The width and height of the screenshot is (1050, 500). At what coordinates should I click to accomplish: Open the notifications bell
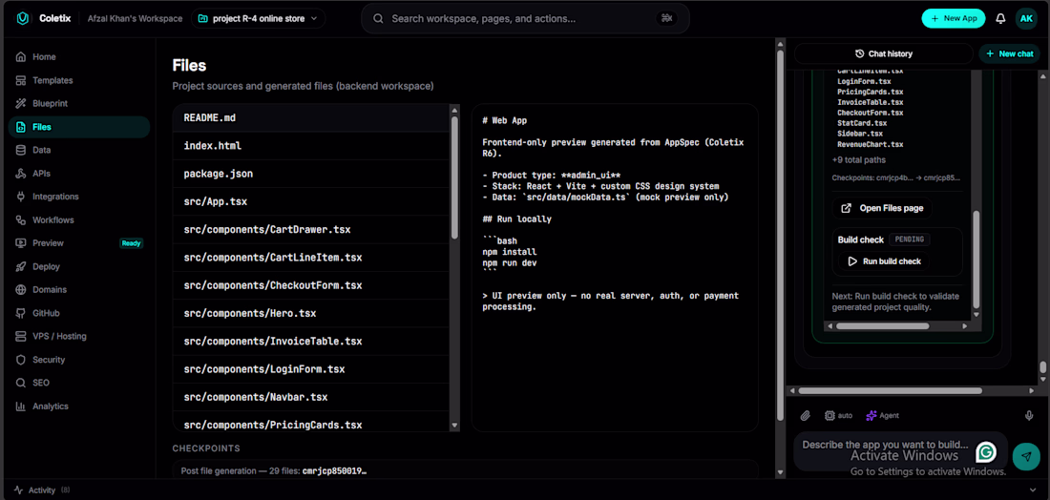coord(1000,19)
